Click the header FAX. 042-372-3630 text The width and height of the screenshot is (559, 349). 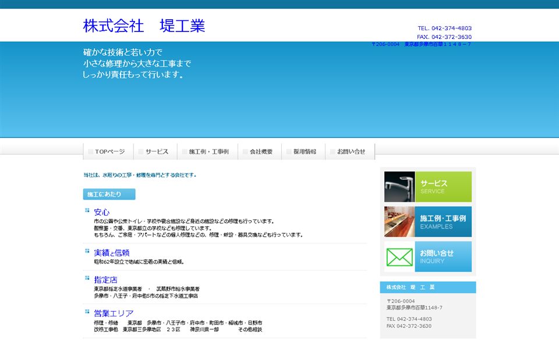coord(444,37)
